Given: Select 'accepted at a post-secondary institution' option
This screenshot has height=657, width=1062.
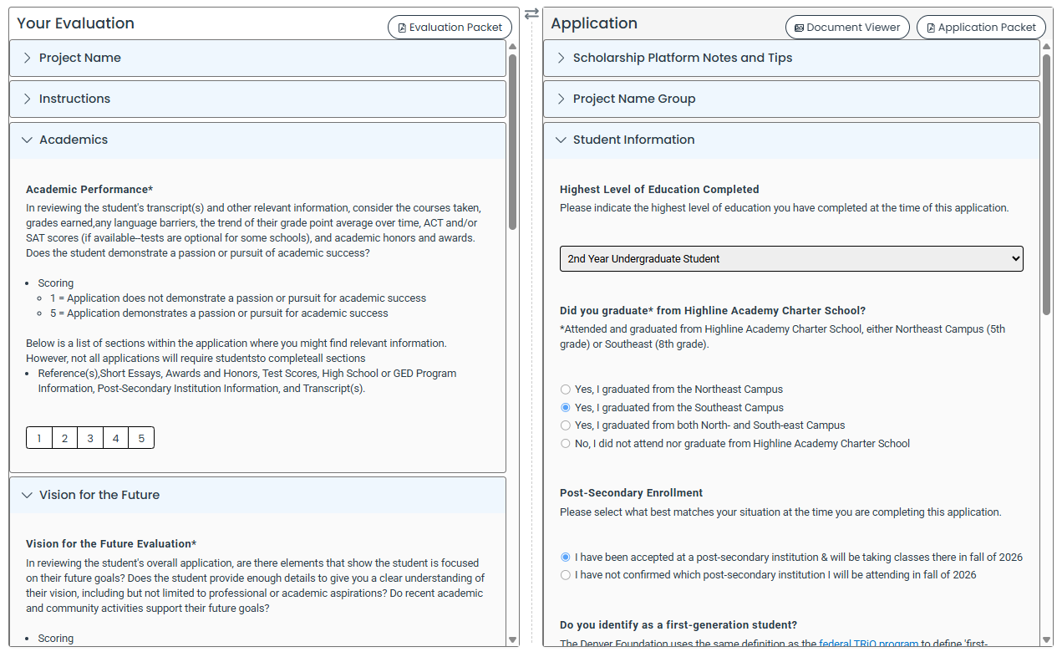Looking at the screenshot, I should coord(566,557).
